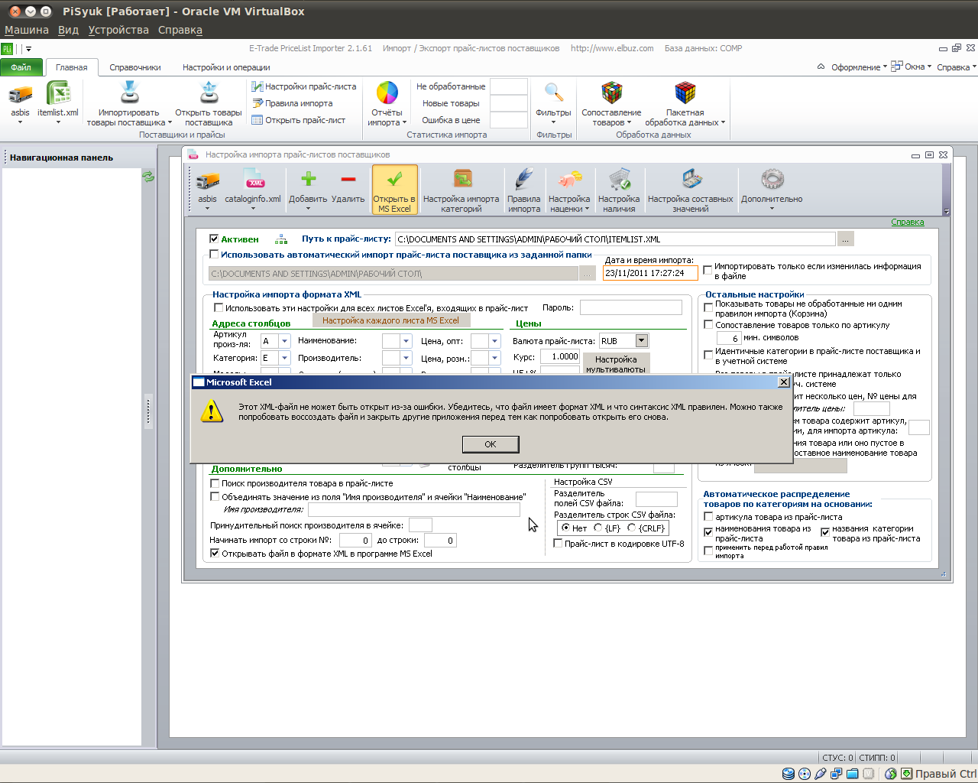Viewport: 978px width, 783px height.
Task: Open Сопоставление товаров cube icon
Action: 611,93
